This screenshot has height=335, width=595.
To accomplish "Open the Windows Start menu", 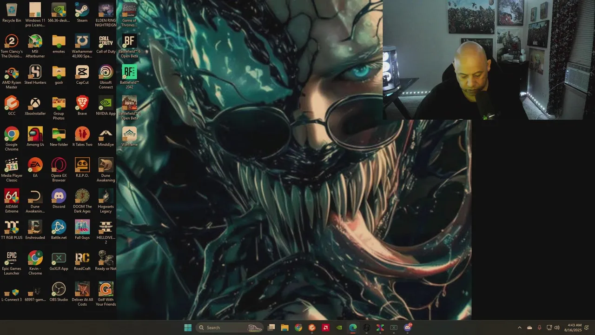I will 188,328.
